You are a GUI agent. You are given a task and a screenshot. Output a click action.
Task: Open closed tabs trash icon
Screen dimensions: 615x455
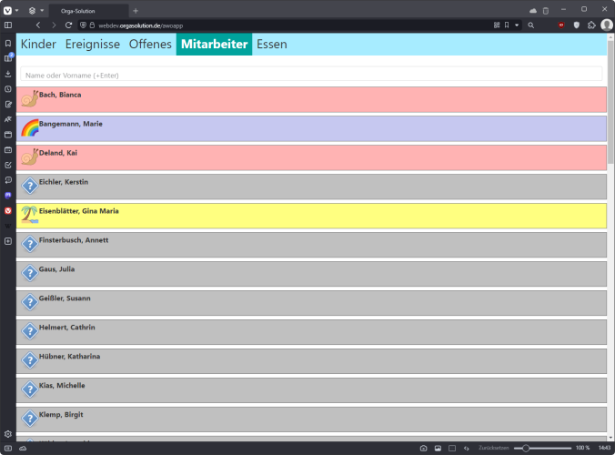pyautogui.click(x=546, y=11)
